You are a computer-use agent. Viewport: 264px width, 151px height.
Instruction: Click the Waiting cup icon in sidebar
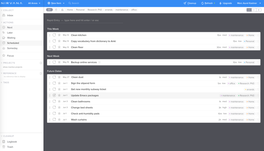[4, 38]
